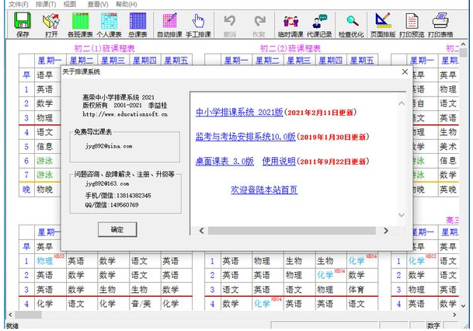Click 初二(1)班课程表 title

104,48
